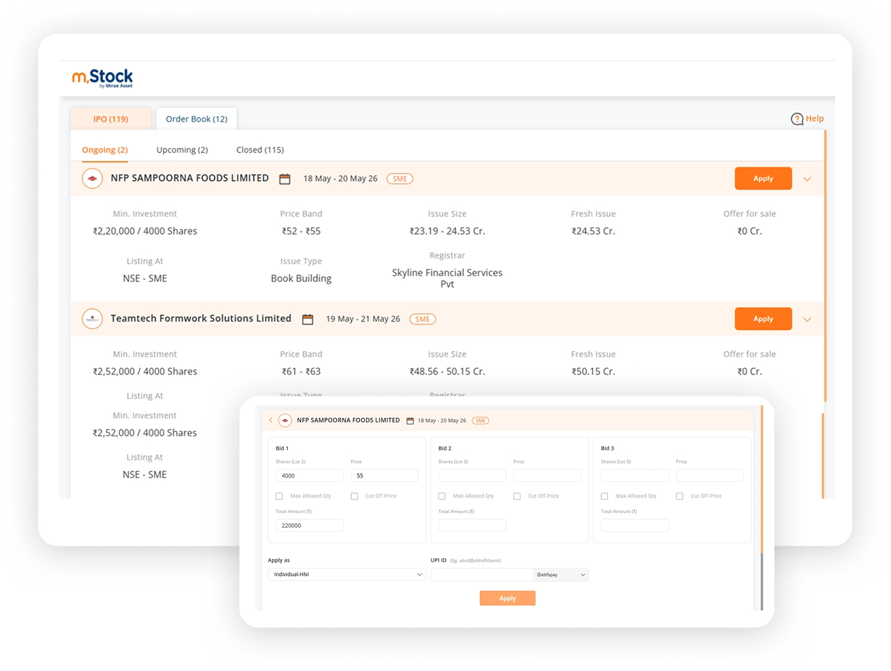Collapse the NFP Sampoorna Foods details chevron

[807, 179]
